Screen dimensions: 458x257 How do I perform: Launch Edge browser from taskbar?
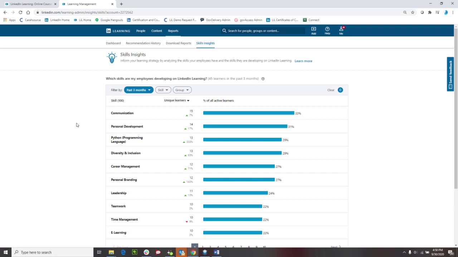(x=123, y=252)
